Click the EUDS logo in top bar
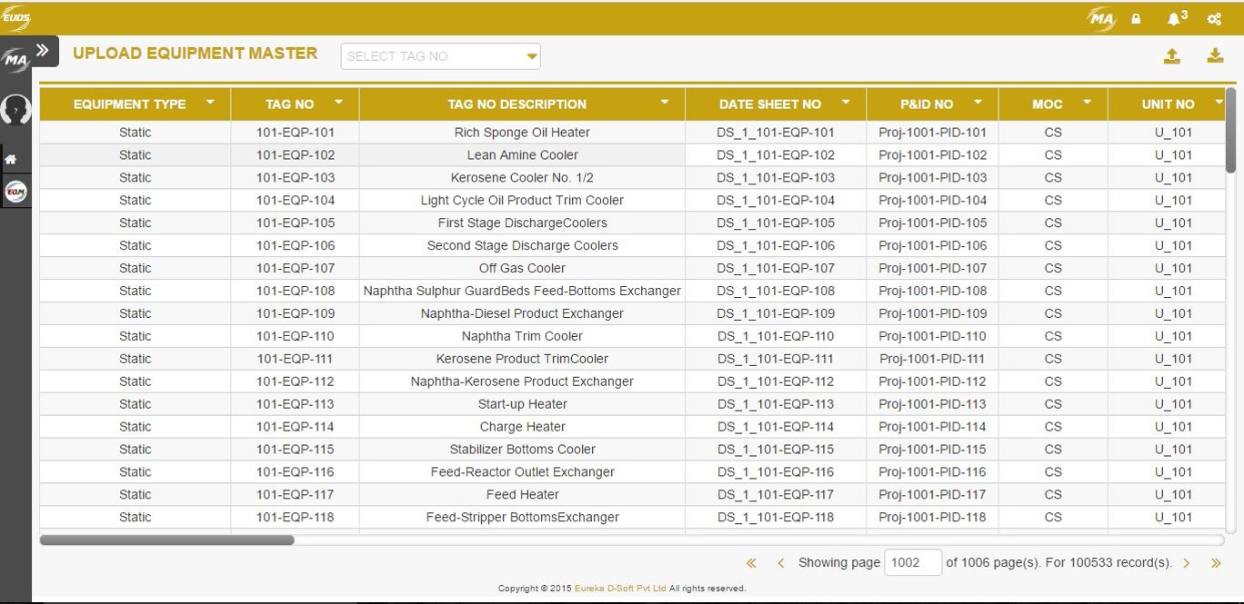1244x604 pixels. [x=15, y=18]
